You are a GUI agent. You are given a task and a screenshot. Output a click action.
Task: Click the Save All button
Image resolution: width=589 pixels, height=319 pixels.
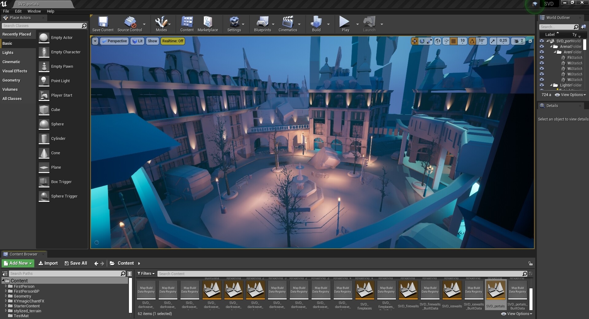tap(76, 263)
